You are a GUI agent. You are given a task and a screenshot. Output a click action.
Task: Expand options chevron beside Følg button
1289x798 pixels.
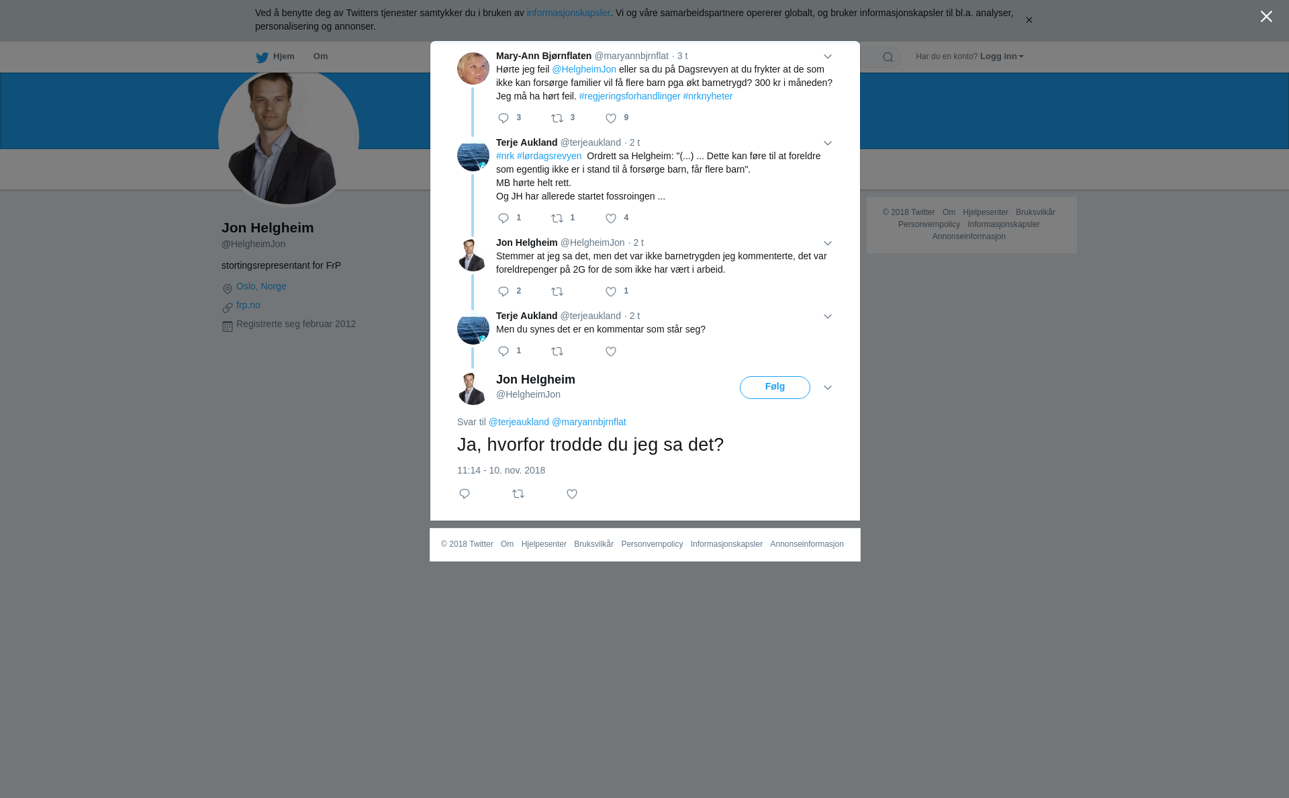(x=828, y=388)
